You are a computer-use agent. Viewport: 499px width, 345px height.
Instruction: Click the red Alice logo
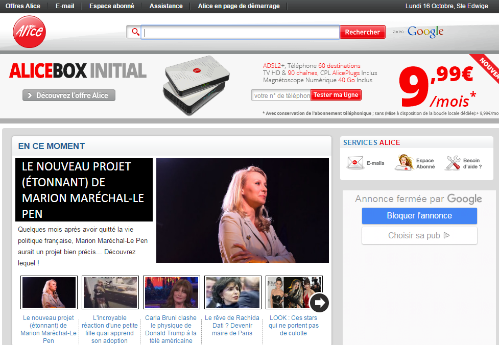click(29, 32)
